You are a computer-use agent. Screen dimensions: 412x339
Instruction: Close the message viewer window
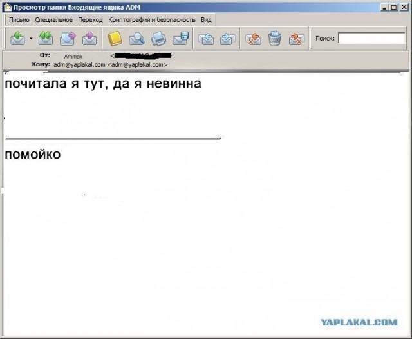[x=404, y=7]
